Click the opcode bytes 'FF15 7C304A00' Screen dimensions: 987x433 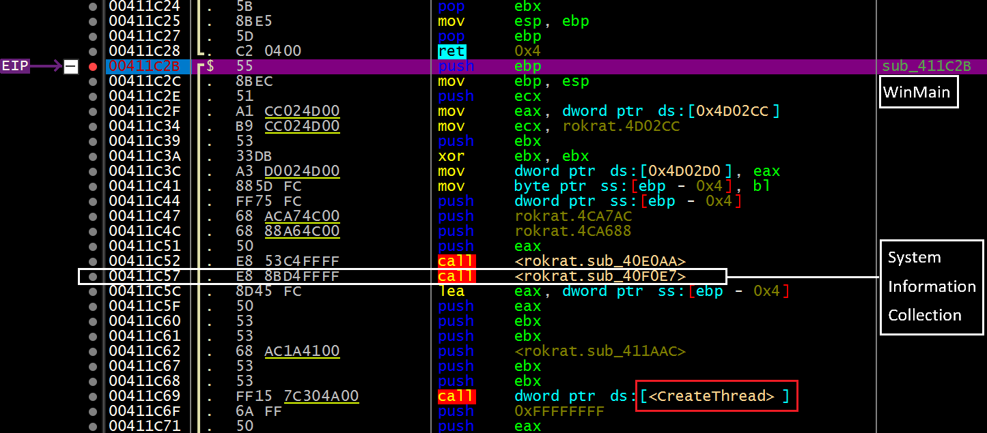297,396
